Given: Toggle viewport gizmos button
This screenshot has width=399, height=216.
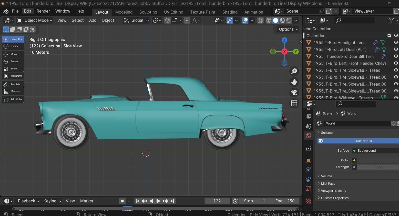Looking at the screenshot, I should 230,20.
